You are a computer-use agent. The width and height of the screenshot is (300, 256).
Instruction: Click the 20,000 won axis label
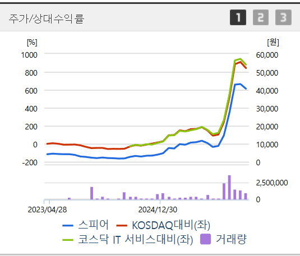pos(267,127)
